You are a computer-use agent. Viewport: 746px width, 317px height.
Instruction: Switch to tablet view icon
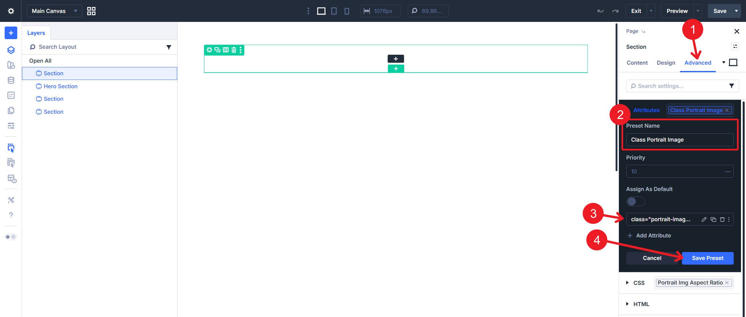point(334,11)
